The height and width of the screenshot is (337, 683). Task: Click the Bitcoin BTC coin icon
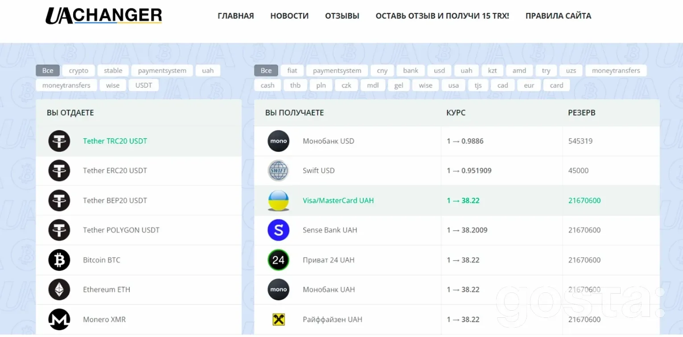(x=59, y=260)
